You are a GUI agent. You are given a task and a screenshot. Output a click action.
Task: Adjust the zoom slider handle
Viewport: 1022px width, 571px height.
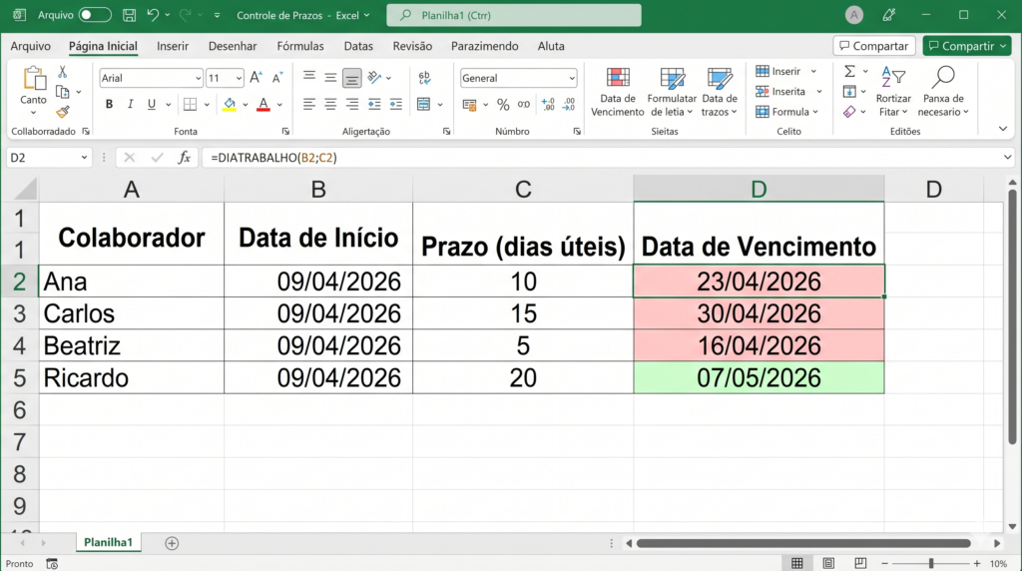tap(931, 563)
